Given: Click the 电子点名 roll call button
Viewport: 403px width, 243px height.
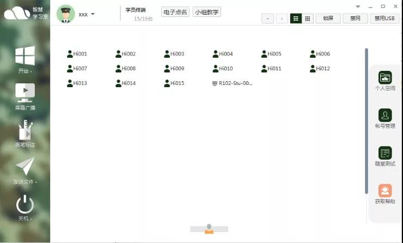Looking at the screenshot, I should [175, 12].
